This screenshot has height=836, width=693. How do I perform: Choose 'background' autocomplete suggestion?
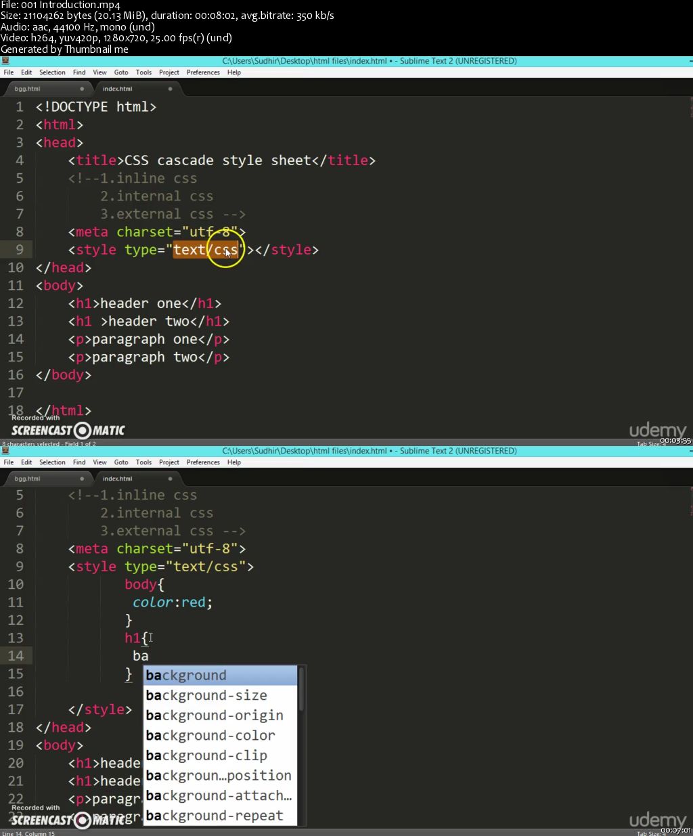tap(221, 676)
